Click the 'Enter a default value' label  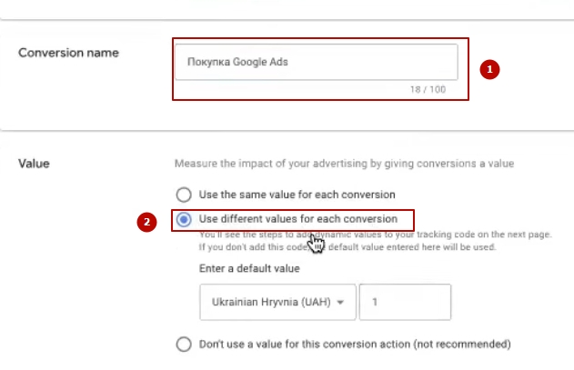249,269
